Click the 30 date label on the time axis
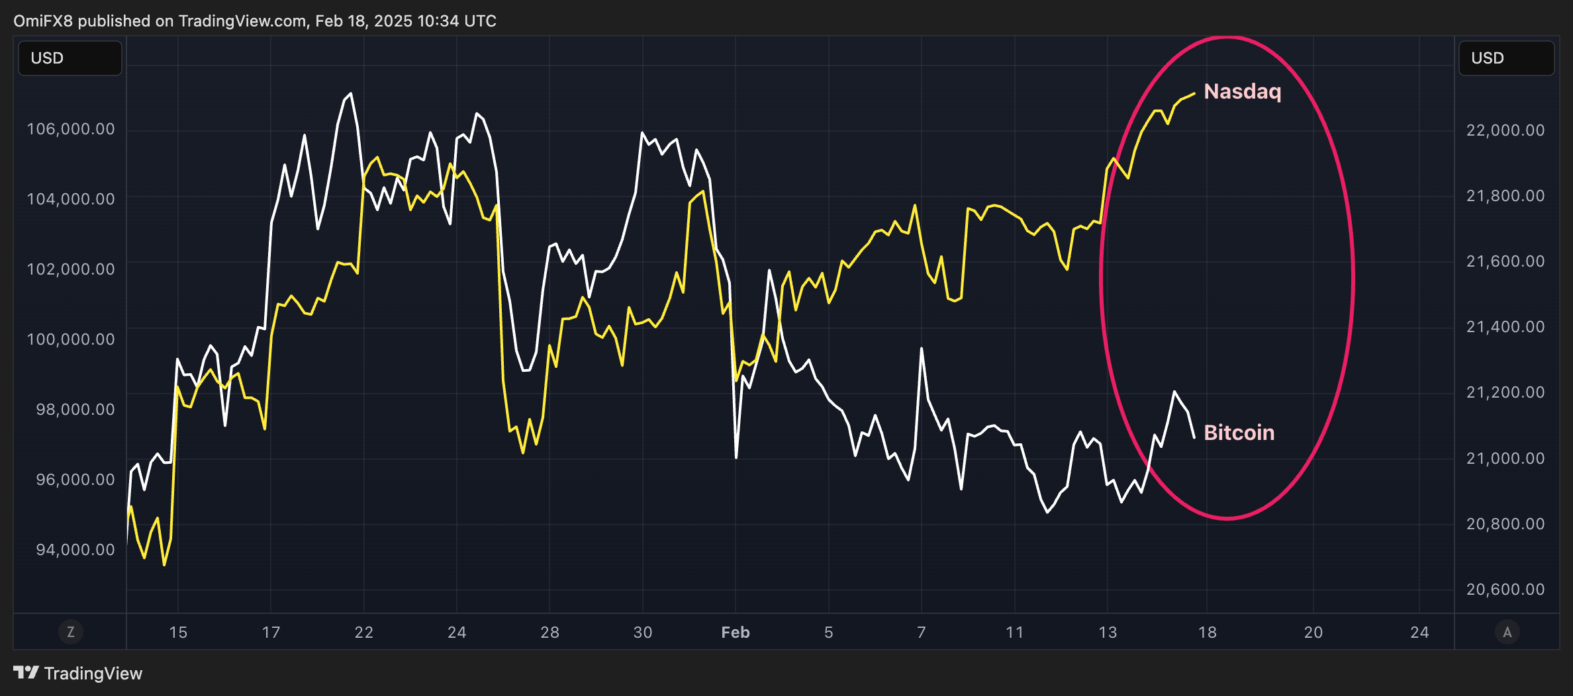The height and width of the screenshot is (696, 1573). [643, 632]
